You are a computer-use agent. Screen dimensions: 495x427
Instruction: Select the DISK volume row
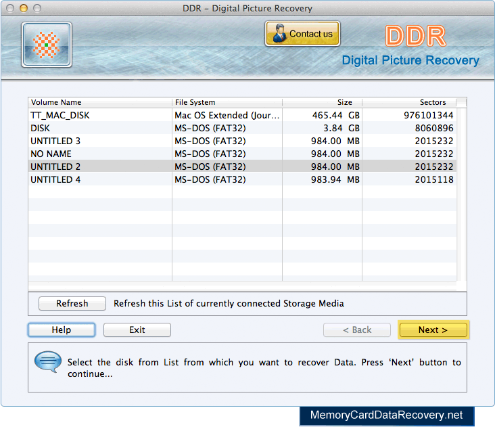click(243, 128)
